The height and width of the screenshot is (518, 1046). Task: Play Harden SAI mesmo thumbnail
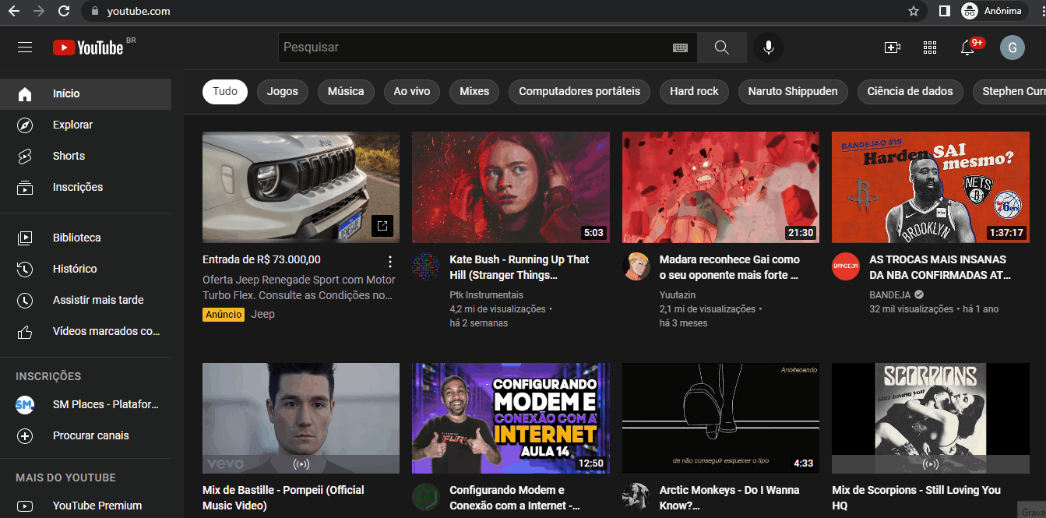[x=931, y=187]
